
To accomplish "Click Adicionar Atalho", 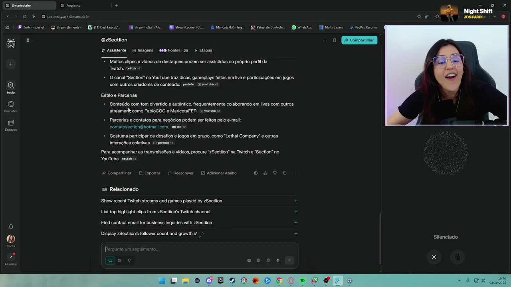I will (x=219, y=173).
